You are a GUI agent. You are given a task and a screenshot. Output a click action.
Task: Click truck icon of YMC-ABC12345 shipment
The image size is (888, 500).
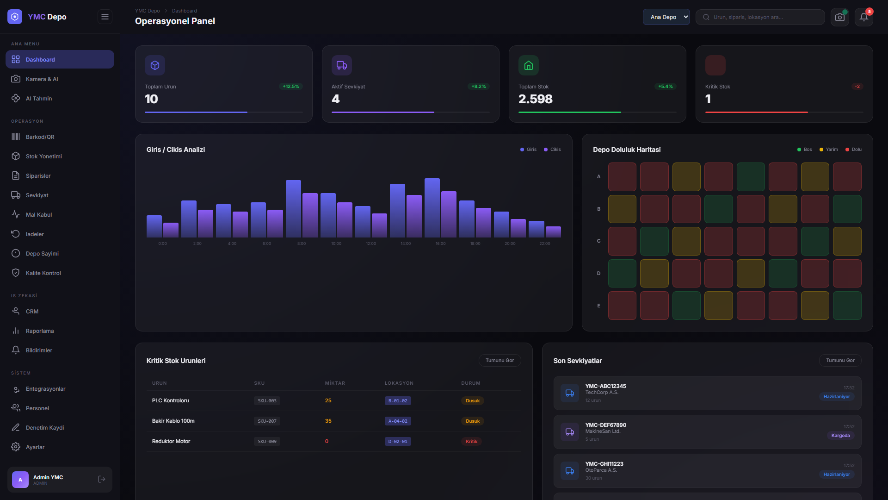pyautogui.click(x=570, y=393)
